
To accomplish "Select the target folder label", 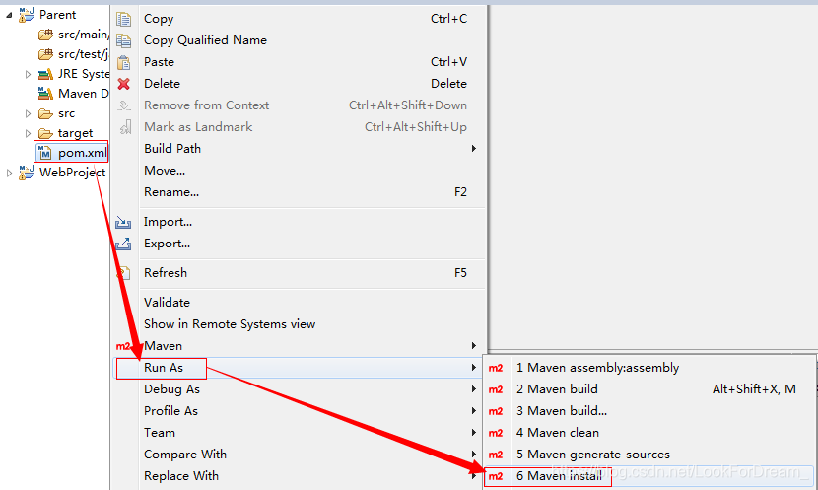I will point(75,133).
